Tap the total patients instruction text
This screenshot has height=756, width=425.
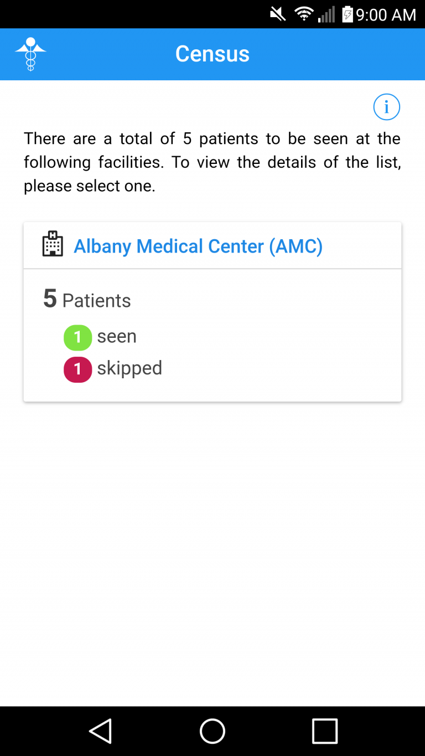coord(212,162)
